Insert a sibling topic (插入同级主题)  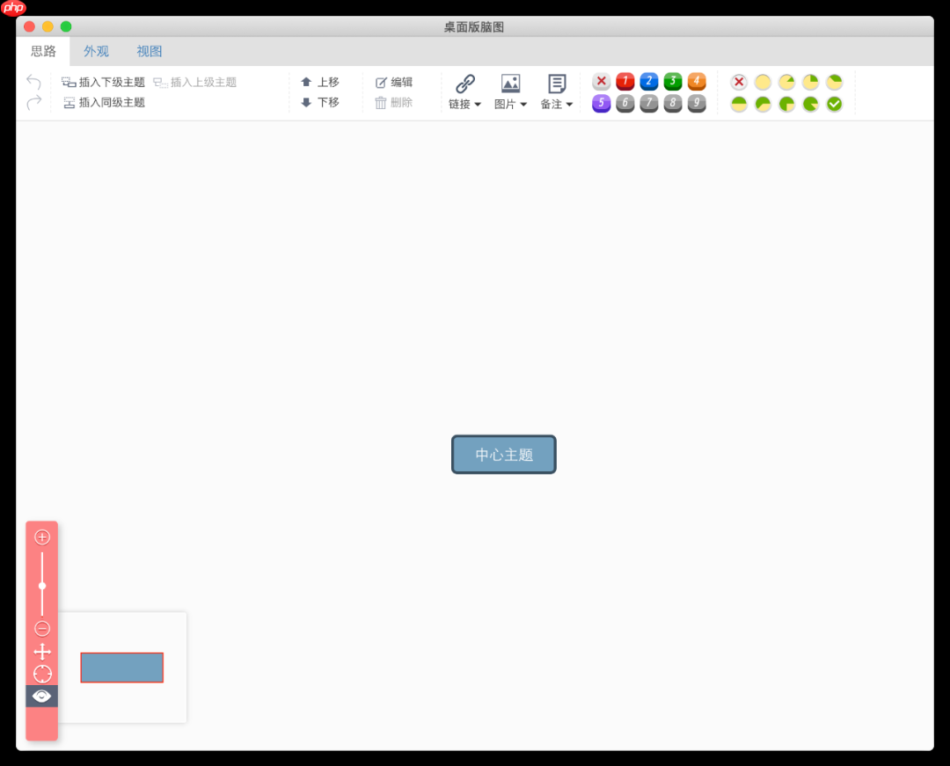104,102
